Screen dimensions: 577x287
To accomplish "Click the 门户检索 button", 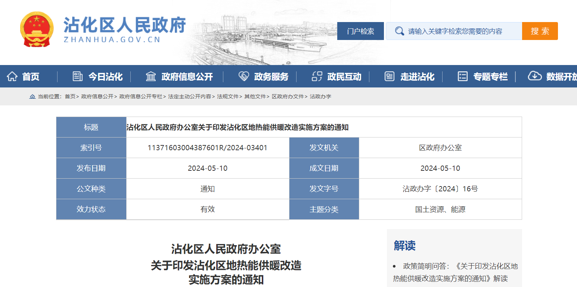I will (x=360, y=31).
